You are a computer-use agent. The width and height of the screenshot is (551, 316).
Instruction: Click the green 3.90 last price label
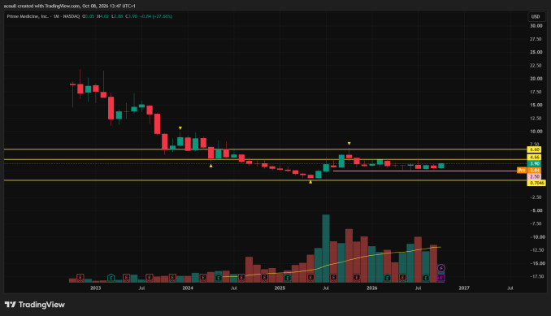tap(535, 163)
